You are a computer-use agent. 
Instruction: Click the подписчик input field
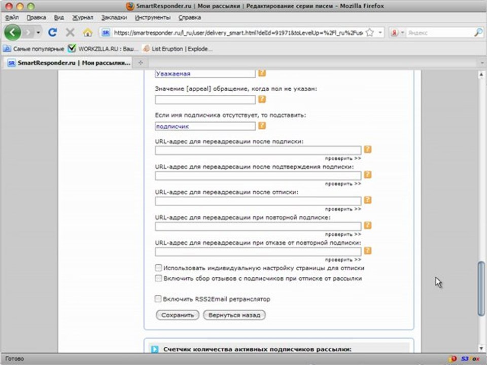tap(205, 126)
